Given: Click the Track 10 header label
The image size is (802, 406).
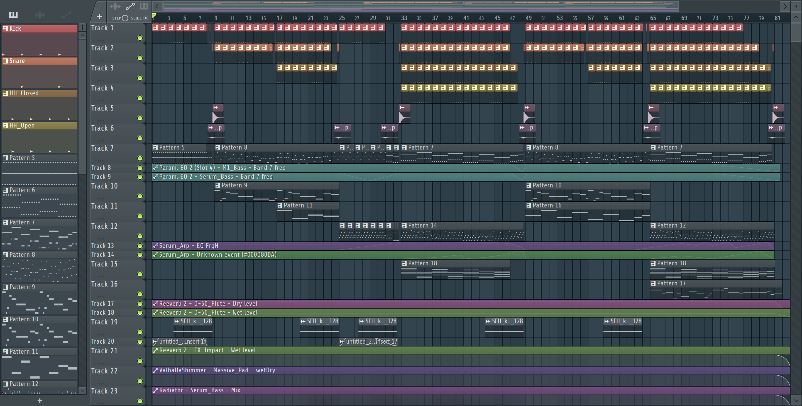Looking at the screenshot, I should click(x=104, y=186).
